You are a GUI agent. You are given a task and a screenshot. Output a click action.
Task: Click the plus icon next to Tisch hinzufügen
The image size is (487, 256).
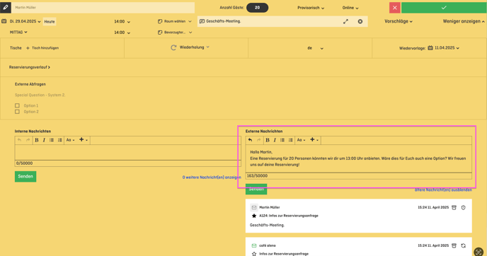(28, 48)
